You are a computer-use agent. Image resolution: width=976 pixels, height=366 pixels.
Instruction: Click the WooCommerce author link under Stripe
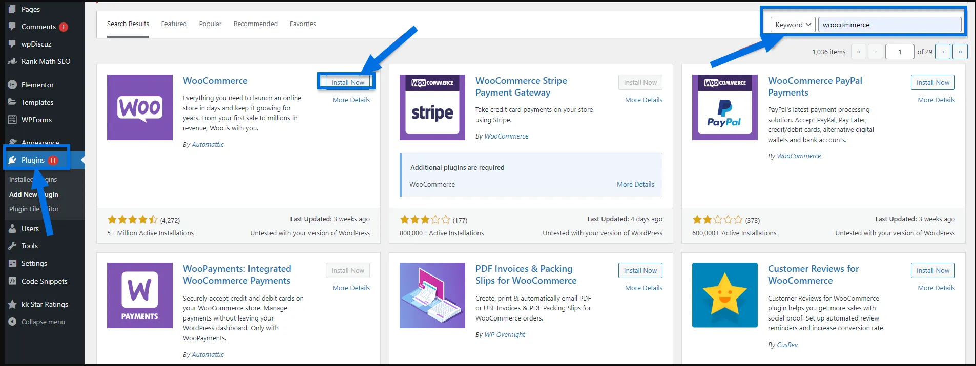coord(506,136)
